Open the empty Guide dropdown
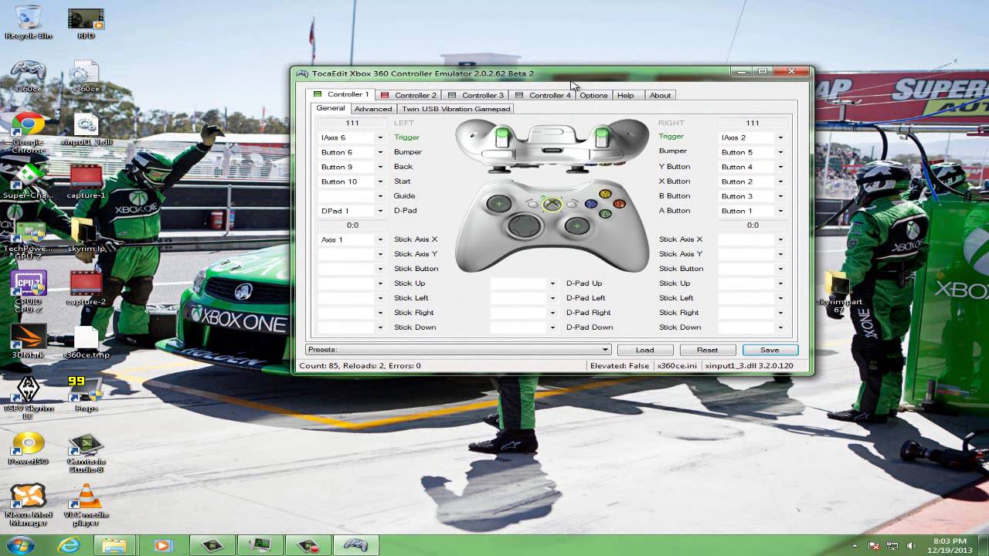The image size is (989, 556). tap(380, 196)
